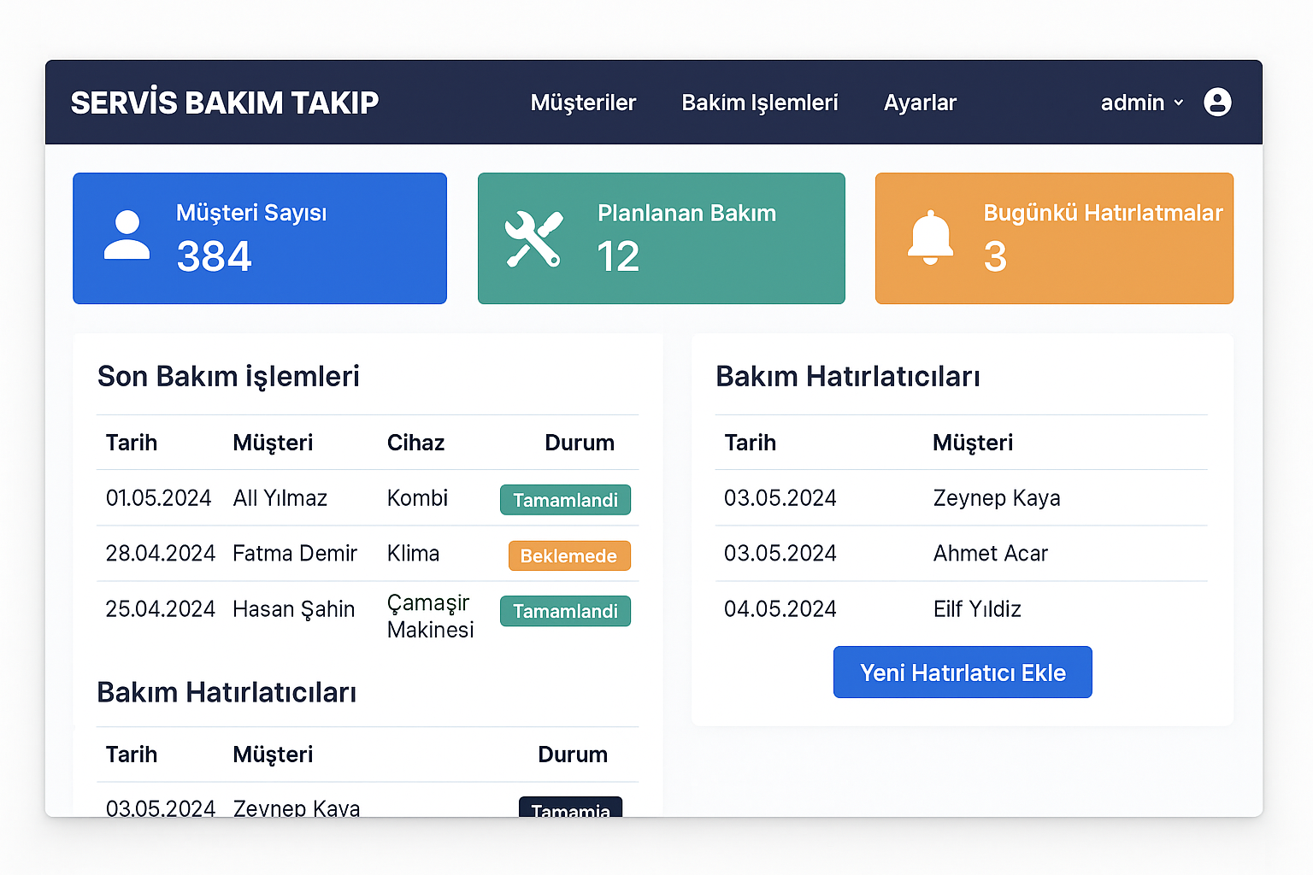Click Tamamlandi badge for Hasan Şahin
The width and height of the screenshot is (1313, 875).
pyautogui.click(x=565, y=611)
